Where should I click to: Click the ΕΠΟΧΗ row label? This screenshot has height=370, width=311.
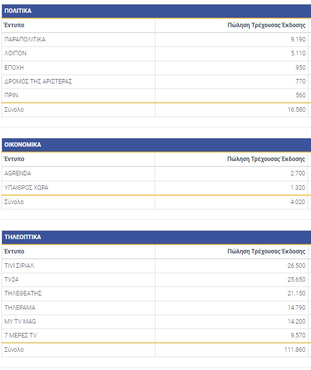tap(14, 67)
